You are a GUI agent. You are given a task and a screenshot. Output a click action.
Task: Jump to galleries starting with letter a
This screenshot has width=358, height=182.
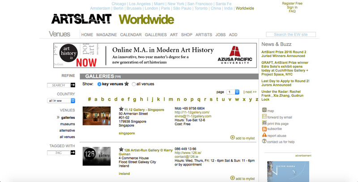[96, 99]
